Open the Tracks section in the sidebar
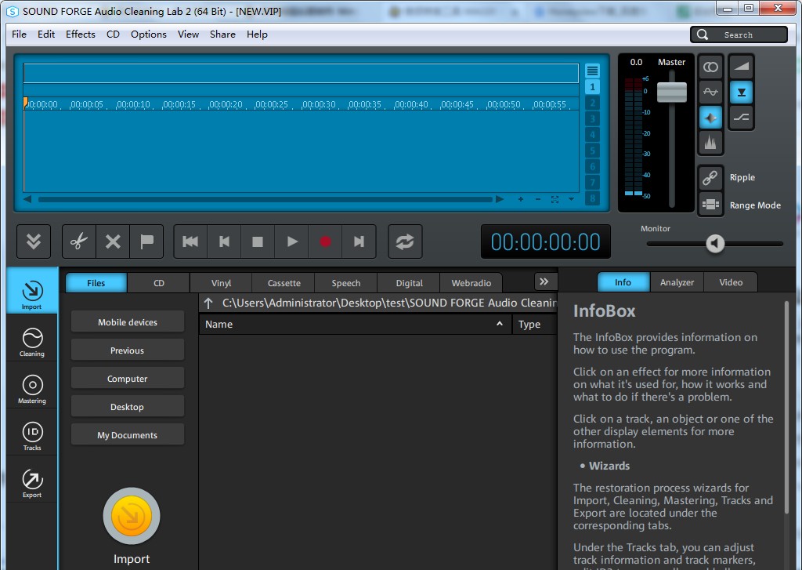This screenshot has height=570, width=802. (31, 434)
